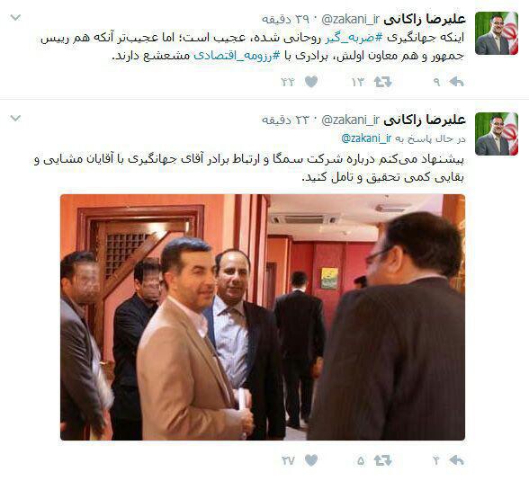Click the author name علیرضا زاکانی in first tweet
This screenshot has width=529, height=481.
coord(425,19)
